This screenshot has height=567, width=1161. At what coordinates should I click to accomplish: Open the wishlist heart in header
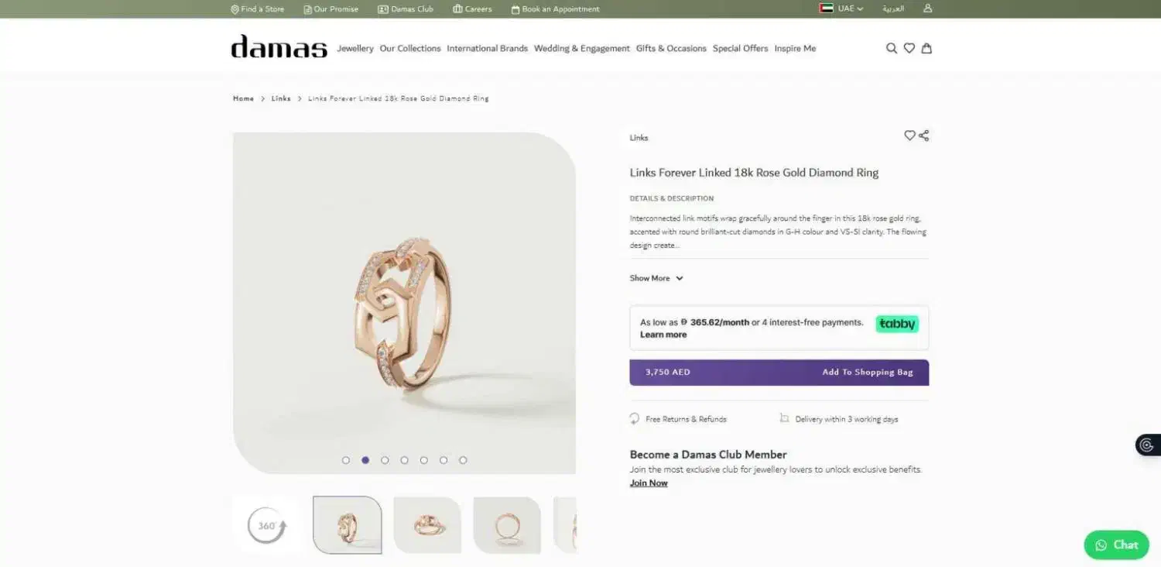[x=909, y=48]
